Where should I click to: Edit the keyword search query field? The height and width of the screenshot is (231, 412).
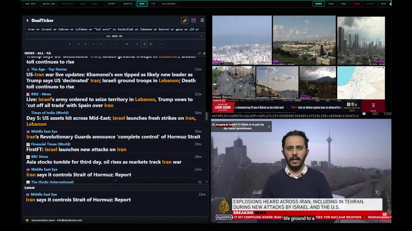point(115,29)
